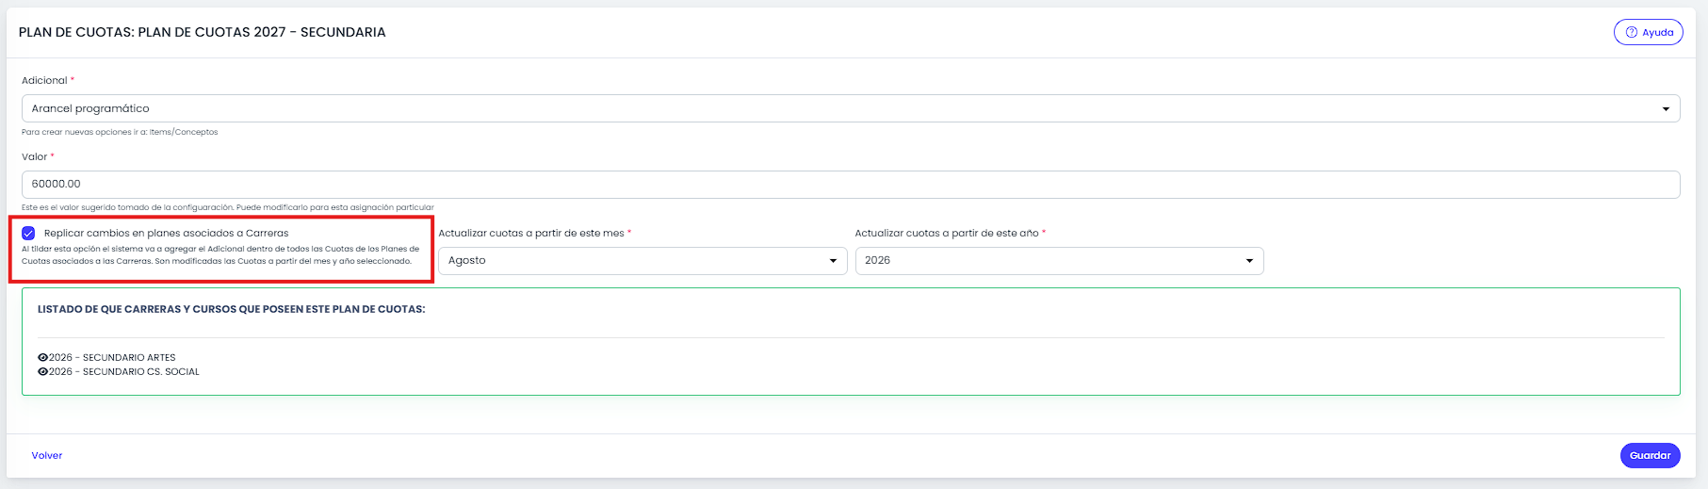Open the Adicional dropdown showing Arancel programático
This screenshot has height=489, width=1708.
(x=851, y=108)
